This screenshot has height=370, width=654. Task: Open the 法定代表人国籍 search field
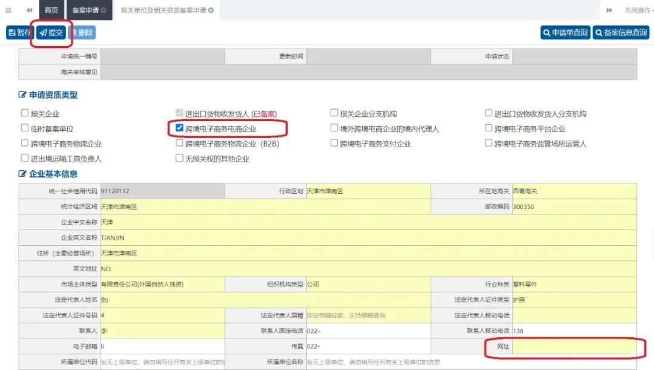[x=368, y=315]
